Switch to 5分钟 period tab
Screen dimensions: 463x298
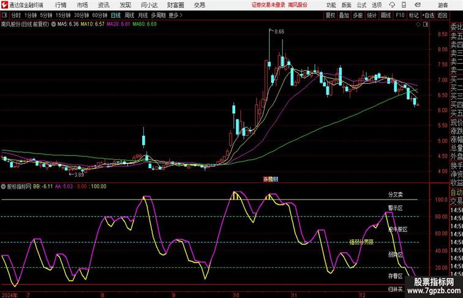pos(46,15)
